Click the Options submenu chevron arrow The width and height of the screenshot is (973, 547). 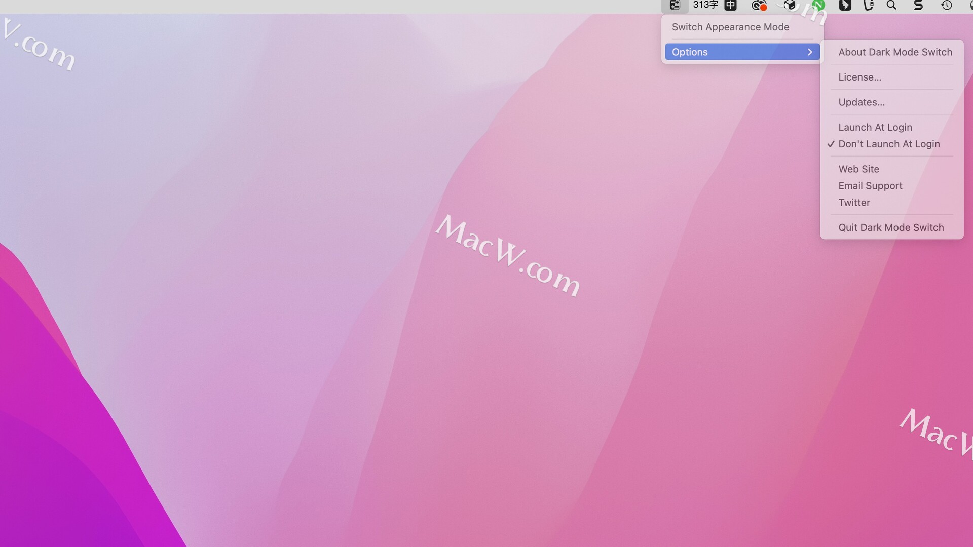810,52
